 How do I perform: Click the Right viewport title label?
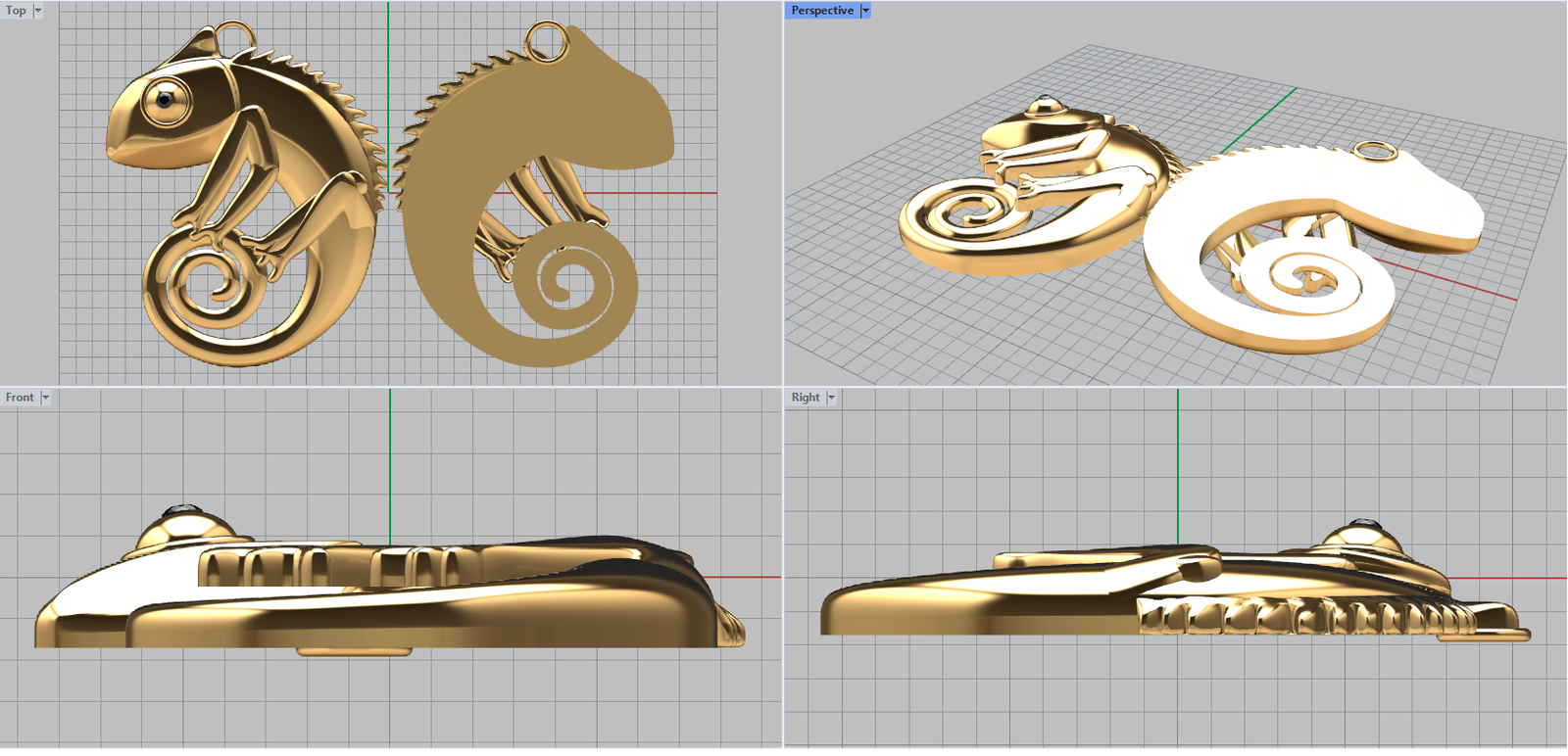[805, 398]
